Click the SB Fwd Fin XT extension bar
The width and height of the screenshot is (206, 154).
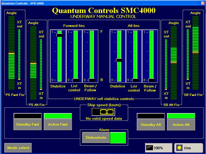(188, 55)
